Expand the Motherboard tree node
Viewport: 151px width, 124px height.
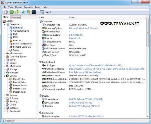4,53
